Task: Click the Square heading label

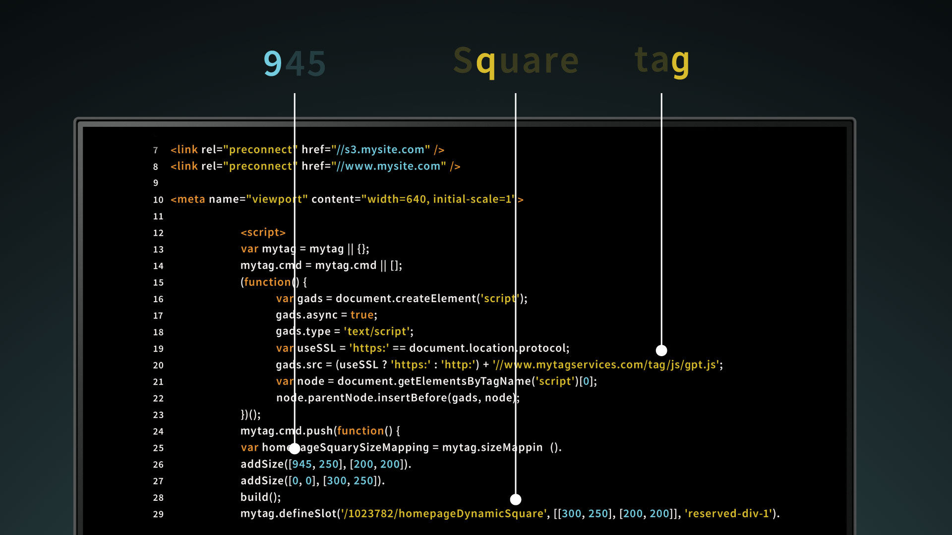Action: click(x=516, y=61)
